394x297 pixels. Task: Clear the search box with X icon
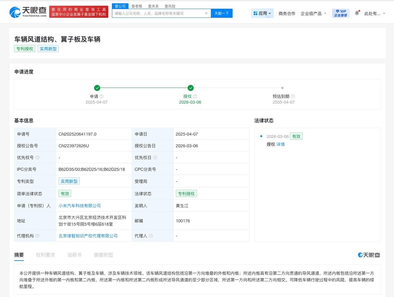206,13
